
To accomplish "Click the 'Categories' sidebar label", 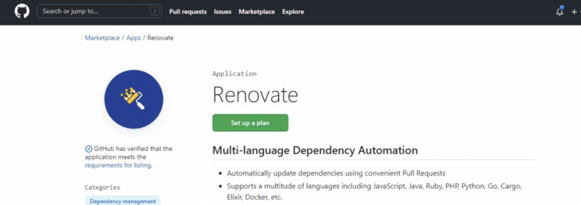I will (x=102, y=187).
